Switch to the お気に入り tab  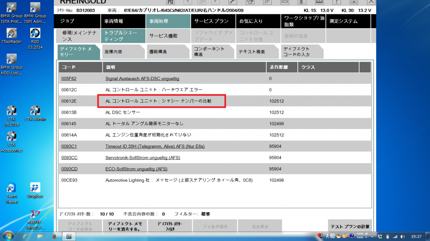pos(258,21)
